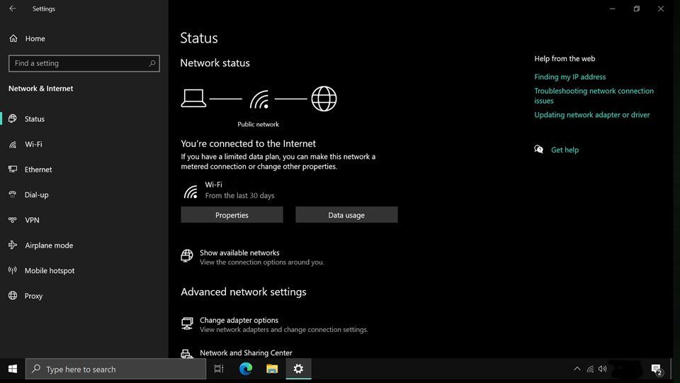Click Updating network adapter or driver link
Image resolution: width=680 pixels, height=383 pixels.
pos(591,115)
